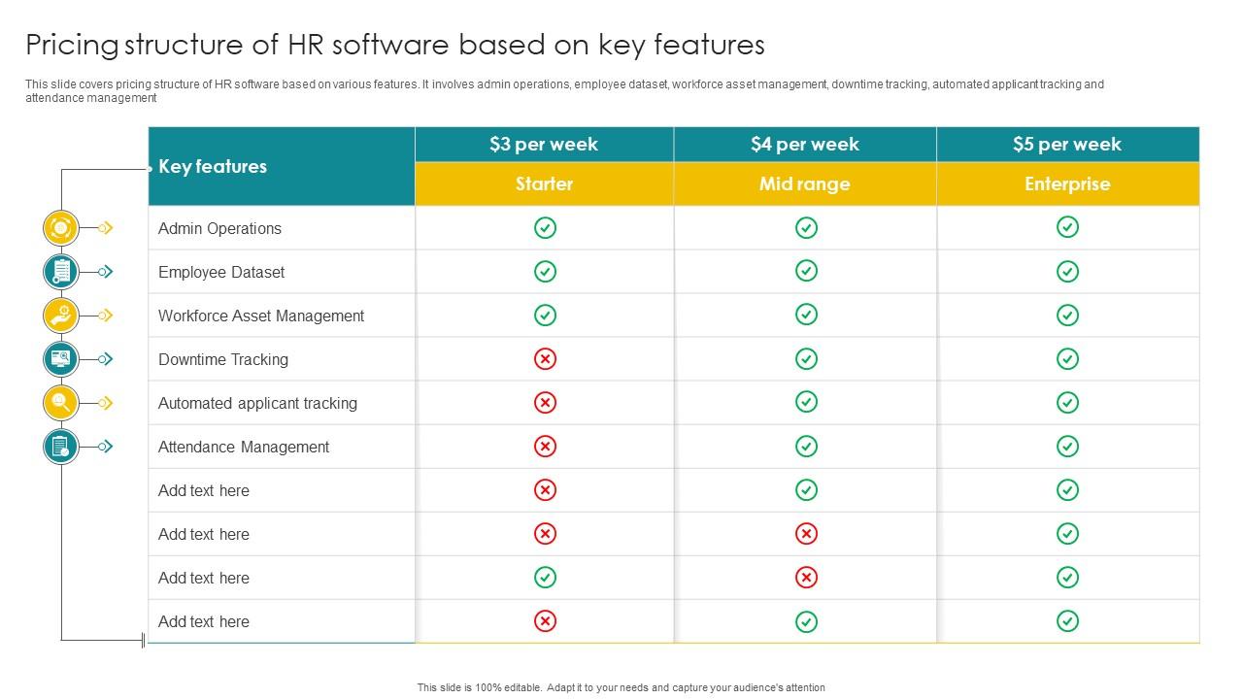The image size is (1243, 699).
Task: Click Enterprise check in last Add text here row
Action: [1067, 621]
